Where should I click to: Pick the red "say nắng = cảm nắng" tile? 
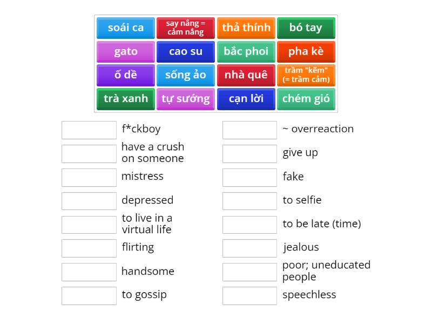pos(186,28)
